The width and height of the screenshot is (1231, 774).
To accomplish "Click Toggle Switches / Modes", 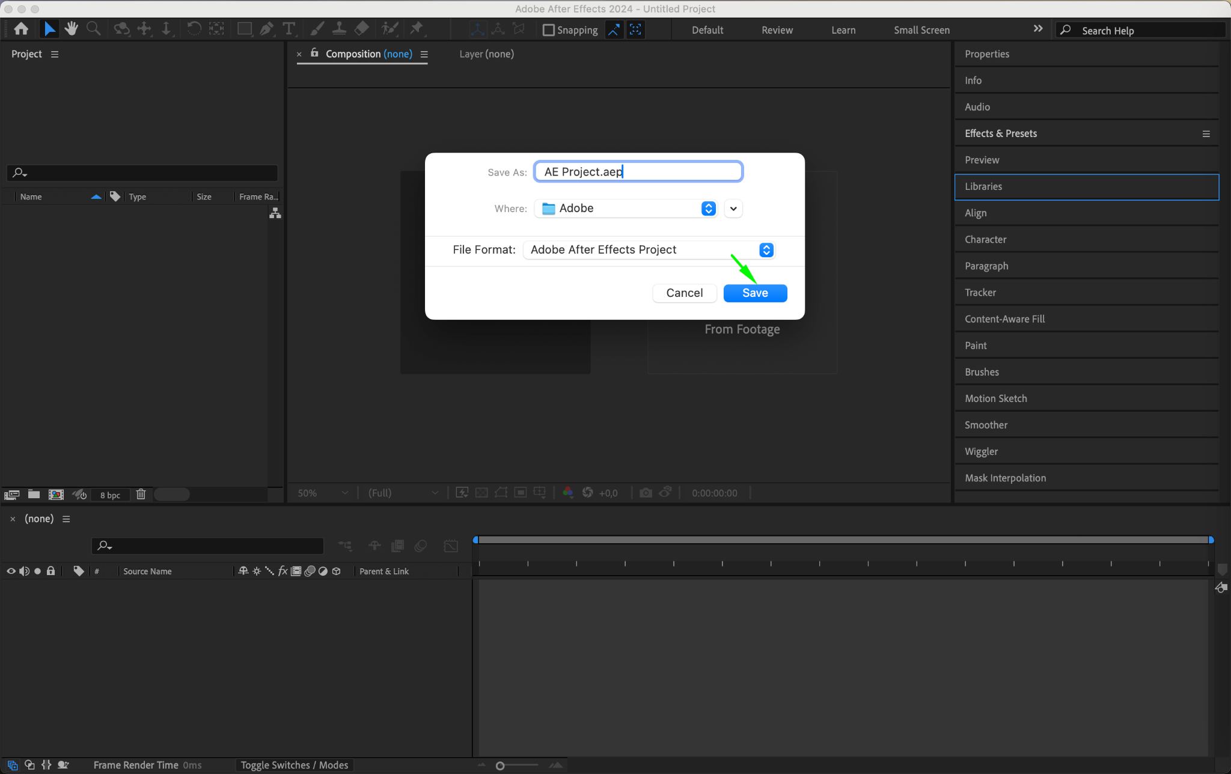I will [x=294, y=765].
